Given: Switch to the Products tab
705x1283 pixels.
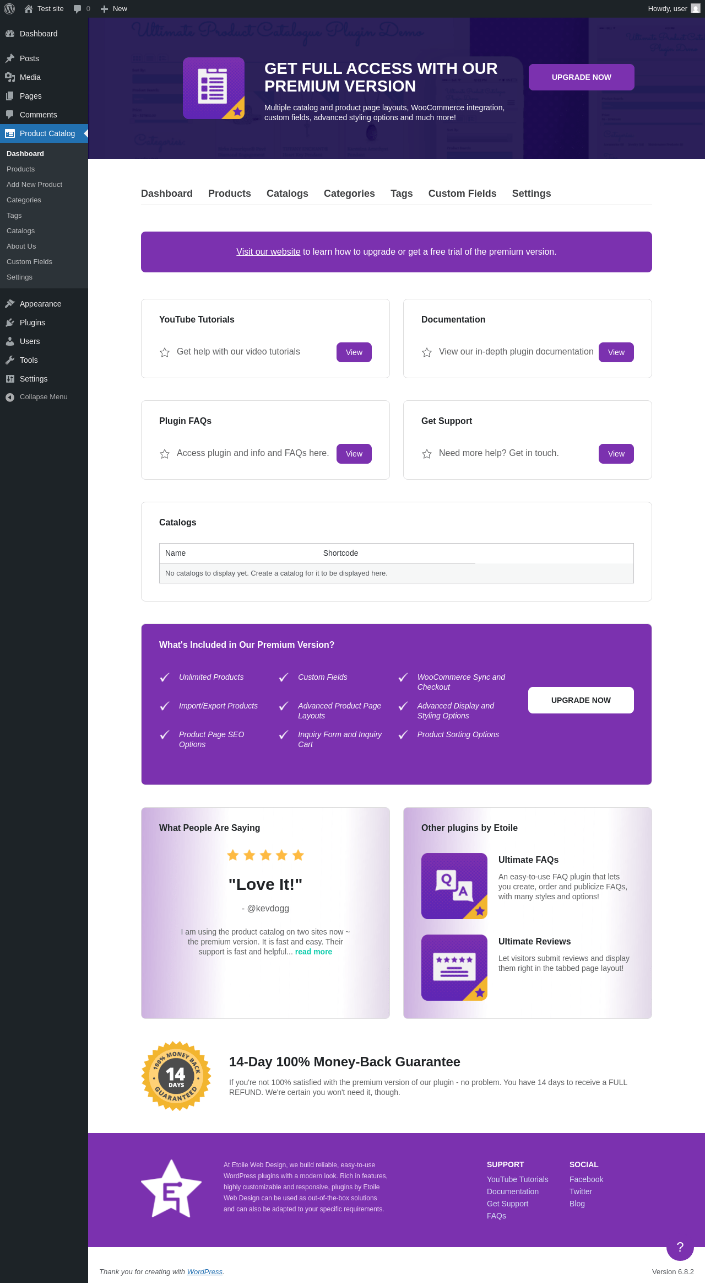Looking at the screenshot, I should [230, 194].
